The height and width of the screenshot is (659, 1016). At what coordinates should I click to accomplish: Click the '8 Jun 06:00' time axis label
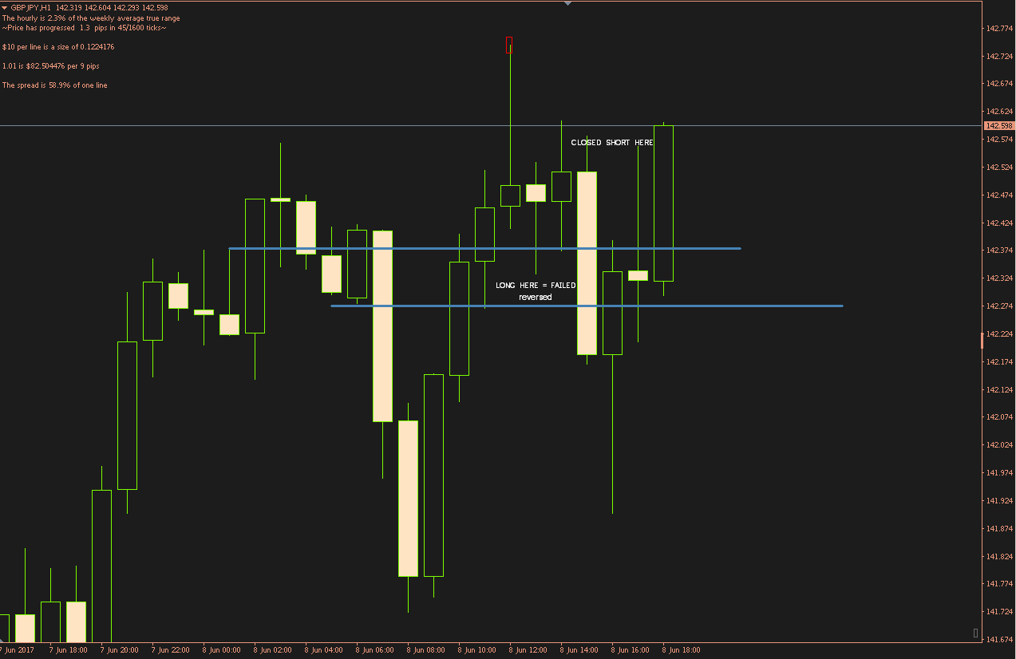pos(375,650)
